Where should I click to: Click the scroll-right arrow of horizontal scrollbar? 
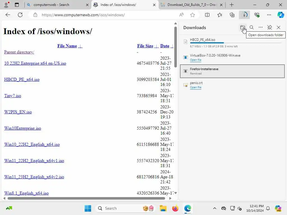coord(170,198)
